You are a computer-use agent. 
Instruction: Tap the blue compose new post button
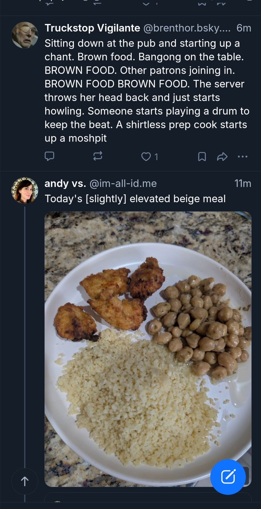click(x=228, y=477)
